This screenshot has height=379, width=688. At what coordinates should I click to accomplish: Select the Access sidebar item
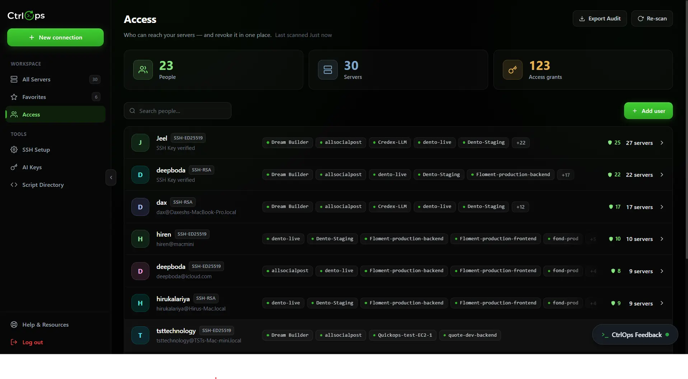[55, 114]
